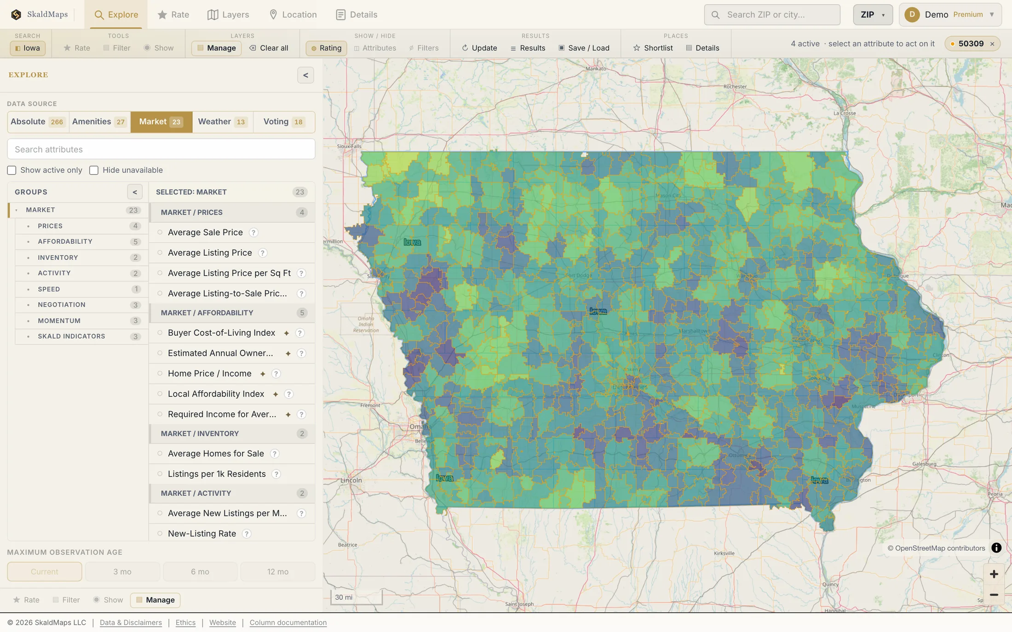Zoom out the map with minus icon
This screenshot has height=632, width=1012.
[994, 595]
